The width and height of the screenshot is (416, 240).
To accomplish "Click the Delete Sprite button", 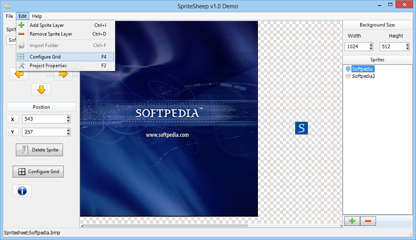I will (39, 150).
